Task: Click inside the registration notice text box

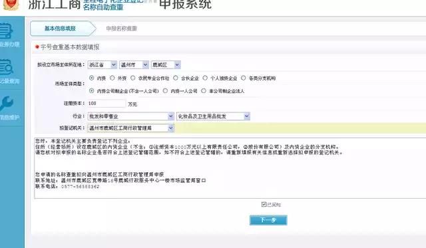Action: pos(230,168)
